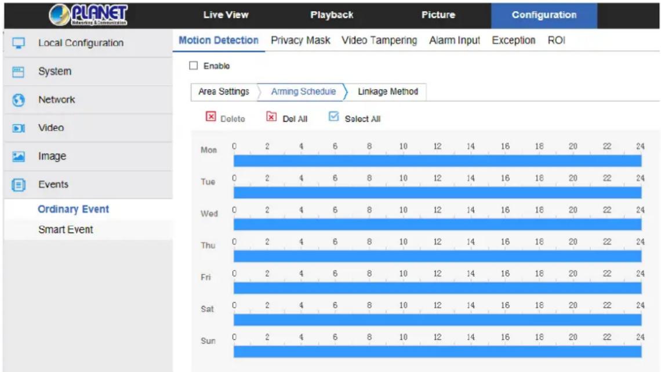Open Area Settings step tab
661x372 pixels.
tap(224, 92)
